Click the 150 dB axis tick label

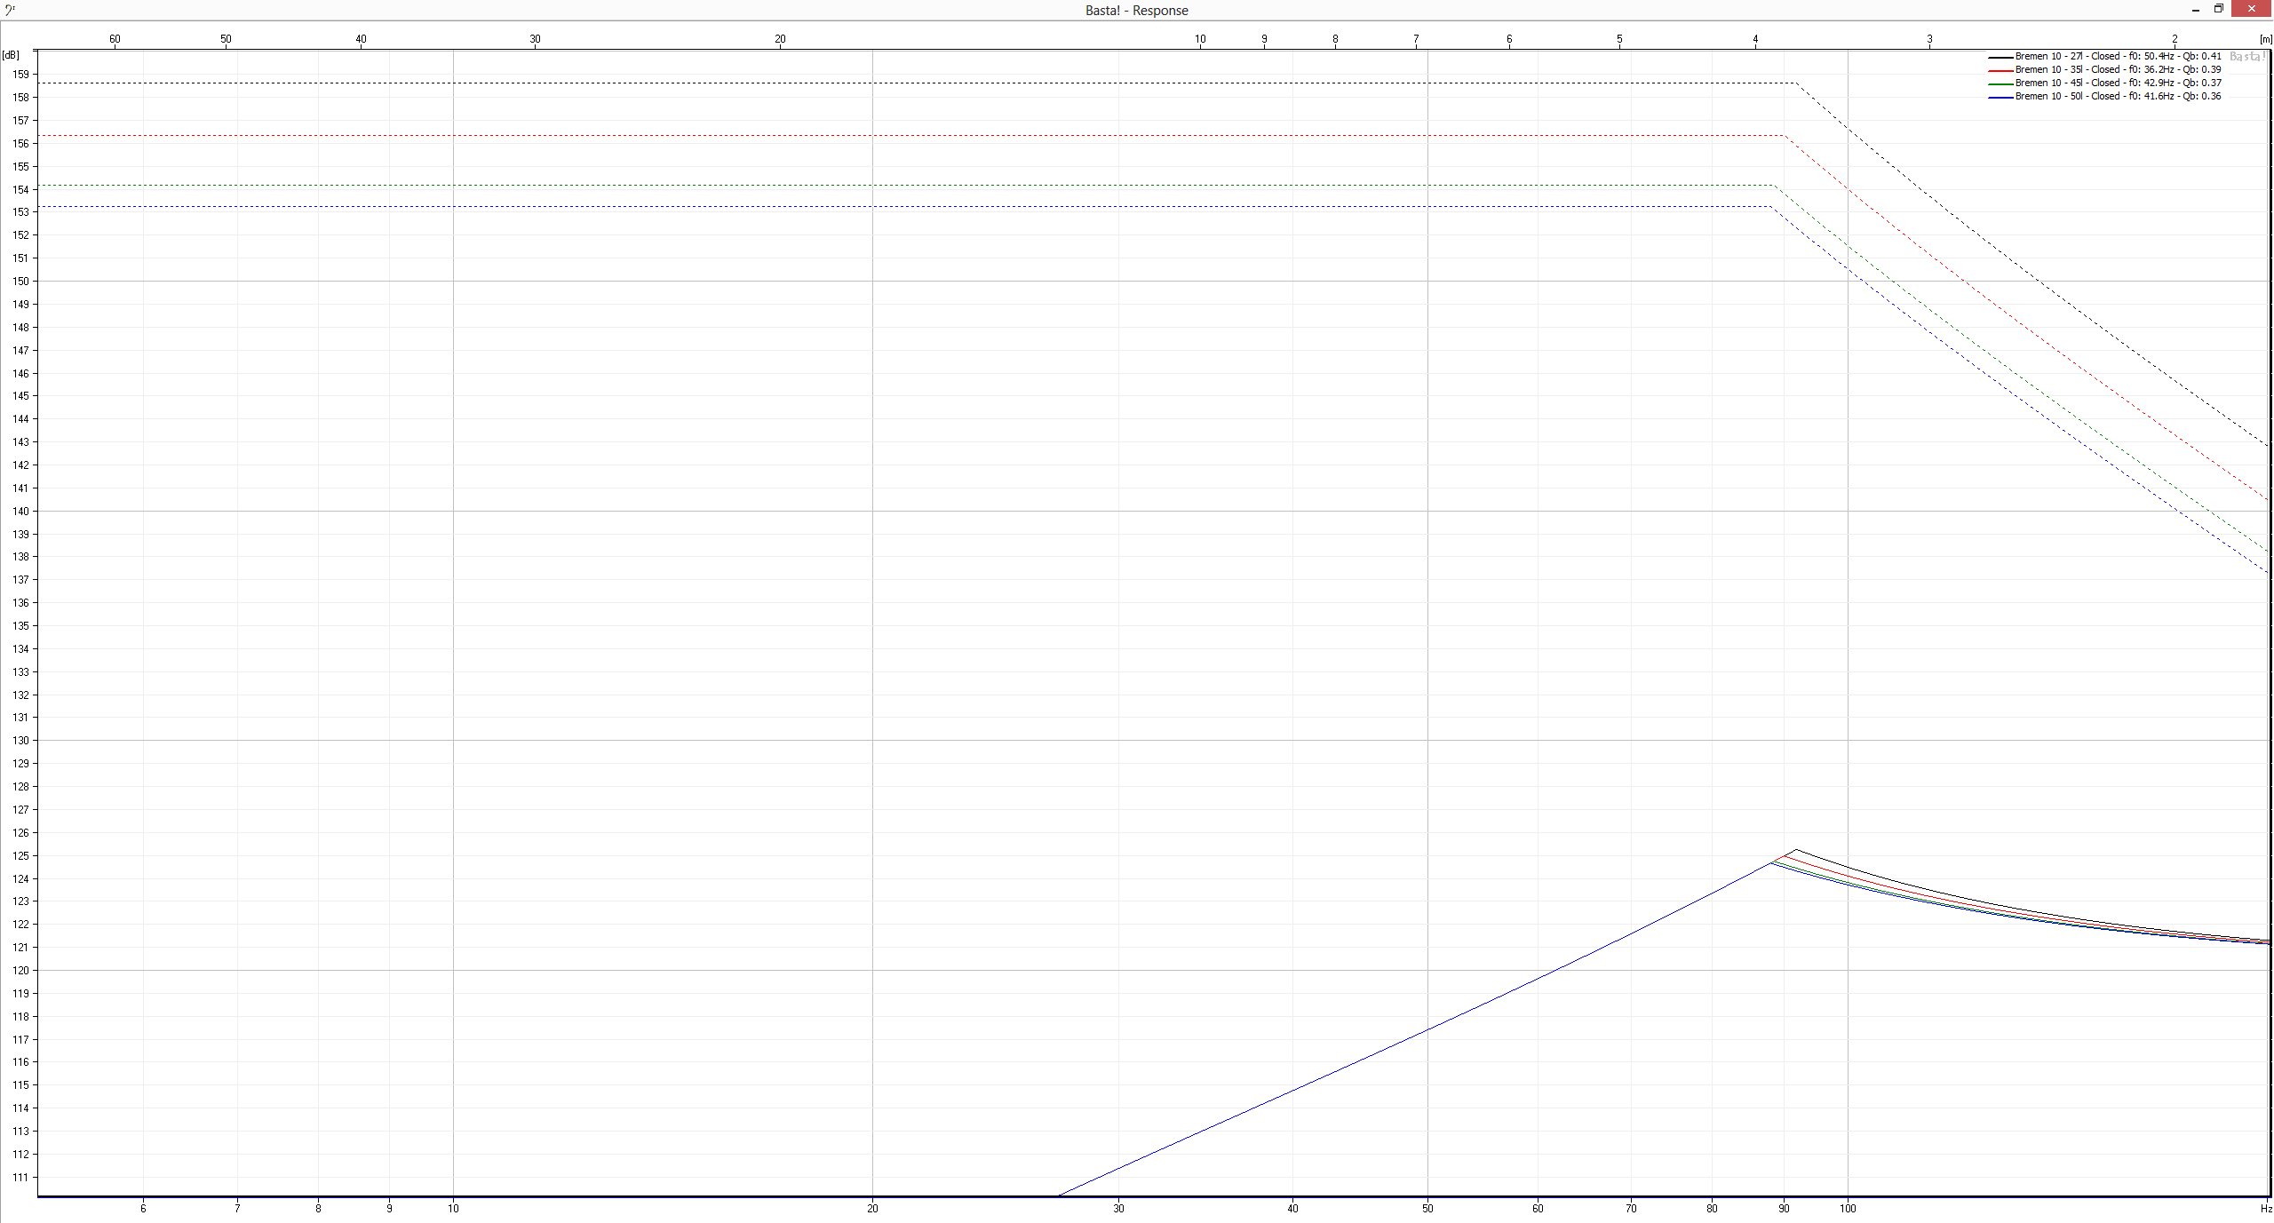pyautogui.click(x=20, y=282)
